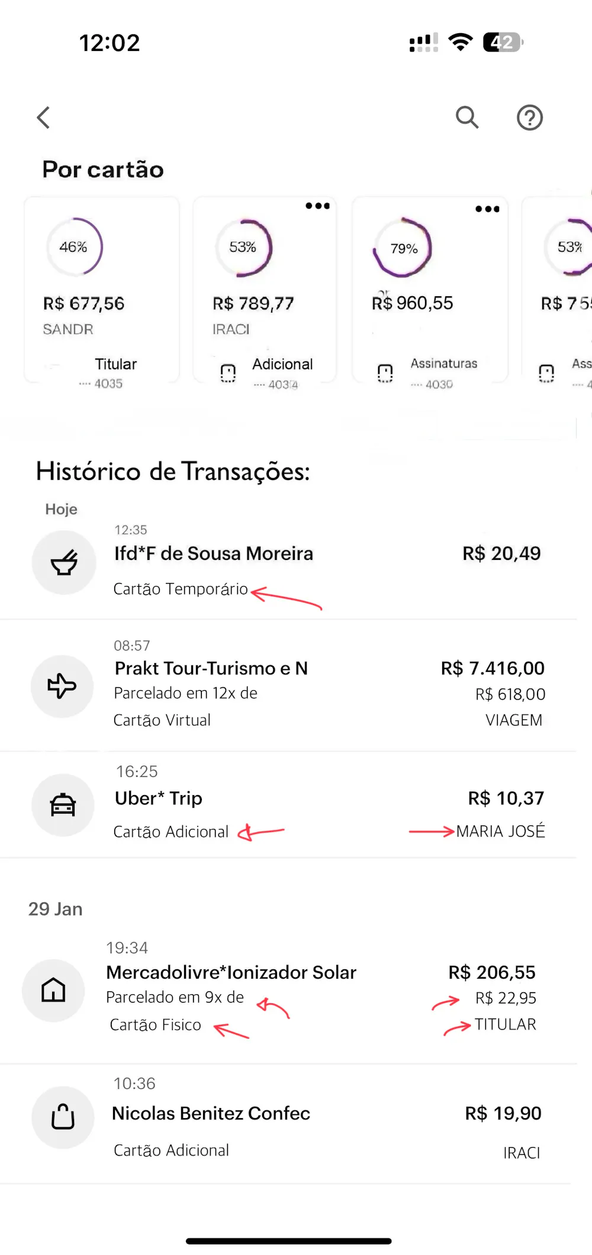Tap the R$ 19,90 amount
The height and width of the screenshot is (1255, 592).
[503, 1113]
